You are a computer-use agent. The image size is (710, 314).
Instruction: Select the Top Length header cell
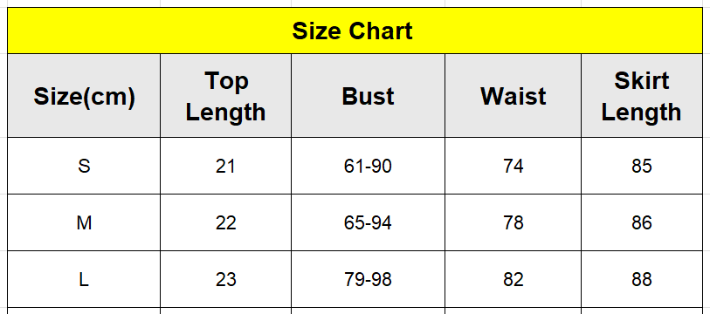pos(225,95)
